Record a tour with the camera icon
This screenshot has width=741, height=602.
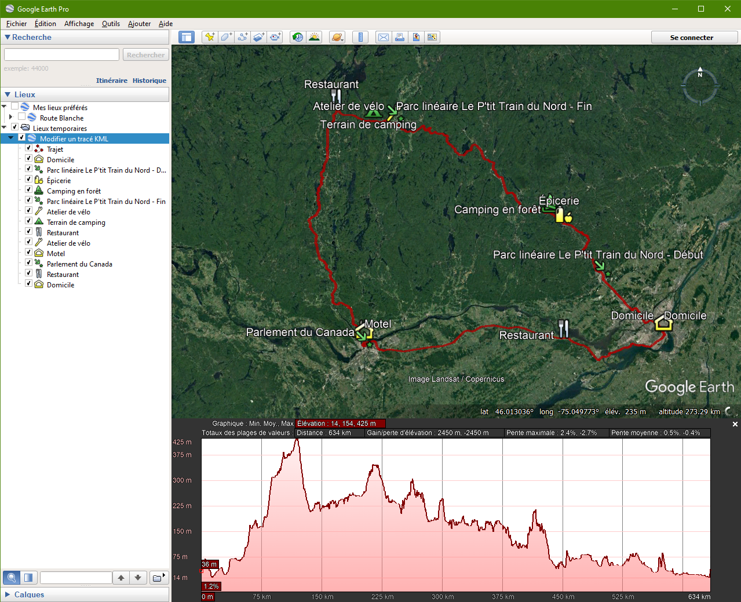pyautogui.click(x=275, y=37)
